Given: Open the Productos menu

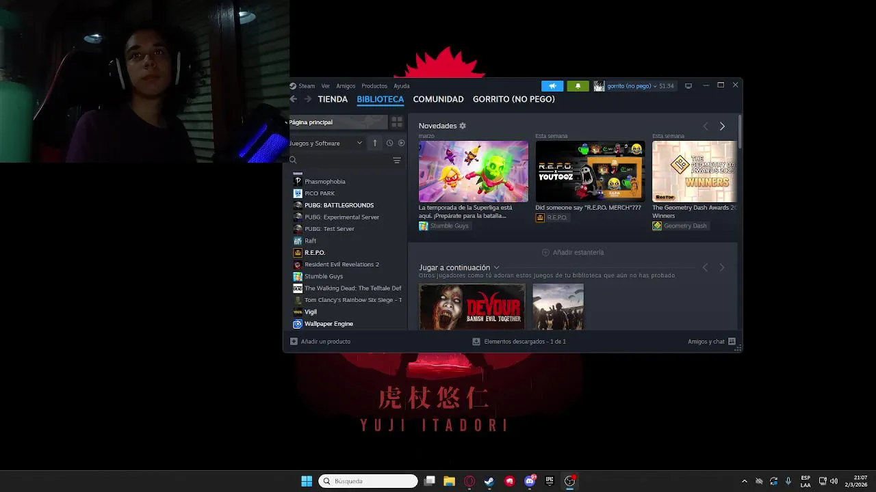Looking at the screenshot, I should pos(374,86).
